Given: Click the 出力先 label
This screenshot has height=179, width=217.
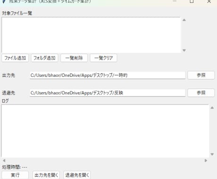Looking at the screenshot, I should tap(8, 75).
